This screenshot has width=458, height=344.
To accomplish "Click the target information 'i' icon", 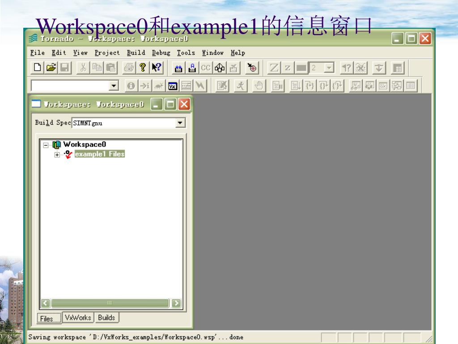I will point(131,86).
